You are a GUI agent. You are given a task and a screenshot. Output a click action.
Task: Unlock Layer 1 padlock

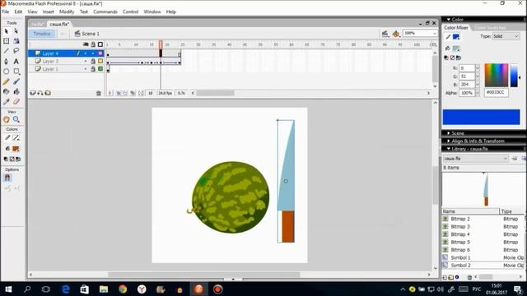click(93, 69)
